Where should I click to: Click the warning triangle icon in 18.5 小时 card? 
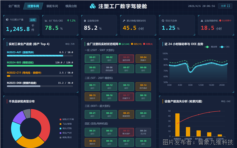click(202, 21)
